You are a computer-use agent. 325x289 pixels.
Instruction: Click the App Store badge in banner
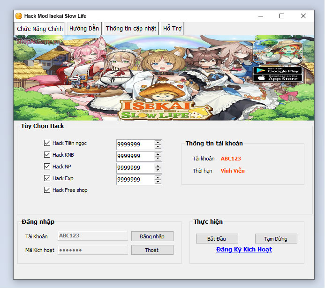278,78
